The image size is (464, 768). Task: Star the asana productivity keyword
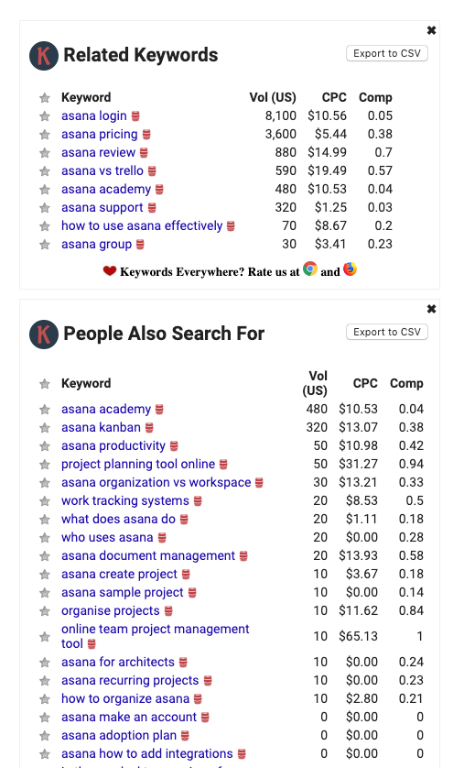pyautogui.click(x=45, y=446)
